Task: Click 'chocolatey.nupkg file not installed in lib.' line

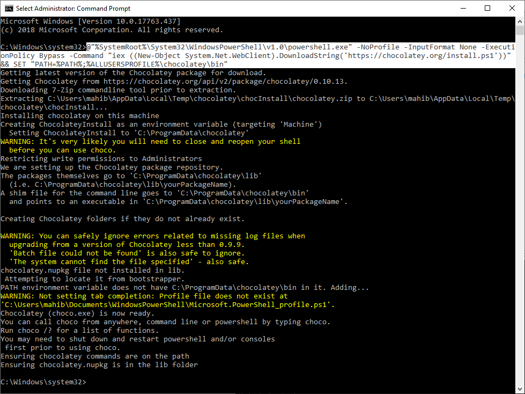Action: 93,271
